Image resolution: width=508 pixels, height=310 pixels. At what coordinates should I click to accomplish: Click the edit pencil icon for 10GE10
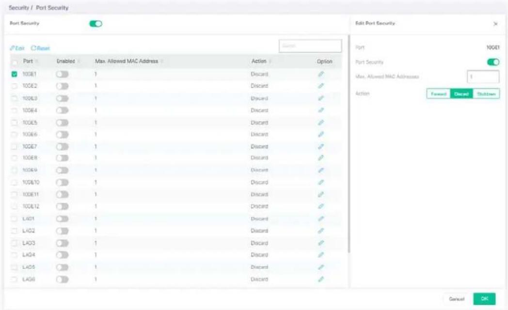click(321, 182)
